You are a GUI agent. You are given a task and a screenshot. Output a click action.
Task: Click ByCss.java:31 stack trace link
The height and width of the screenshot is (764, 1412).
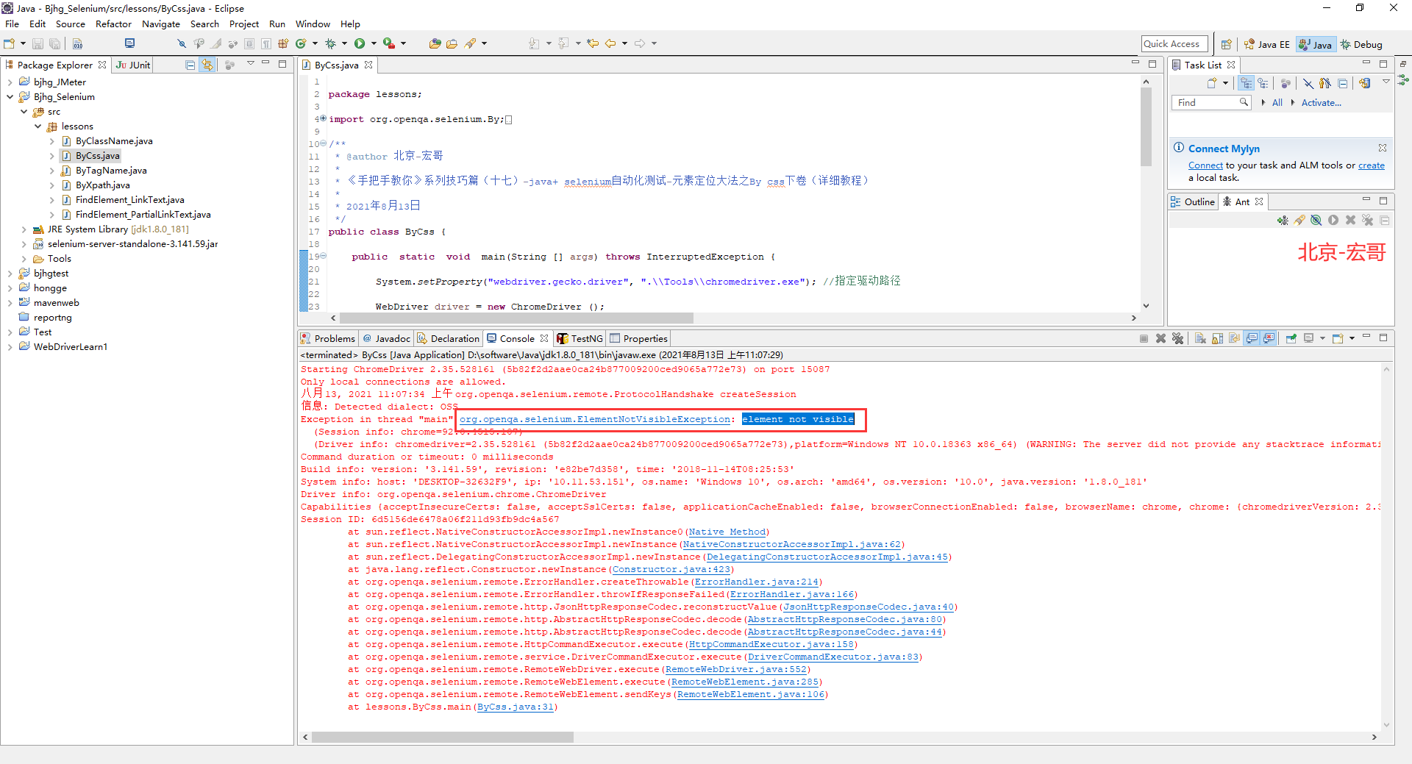click(515, 707)
